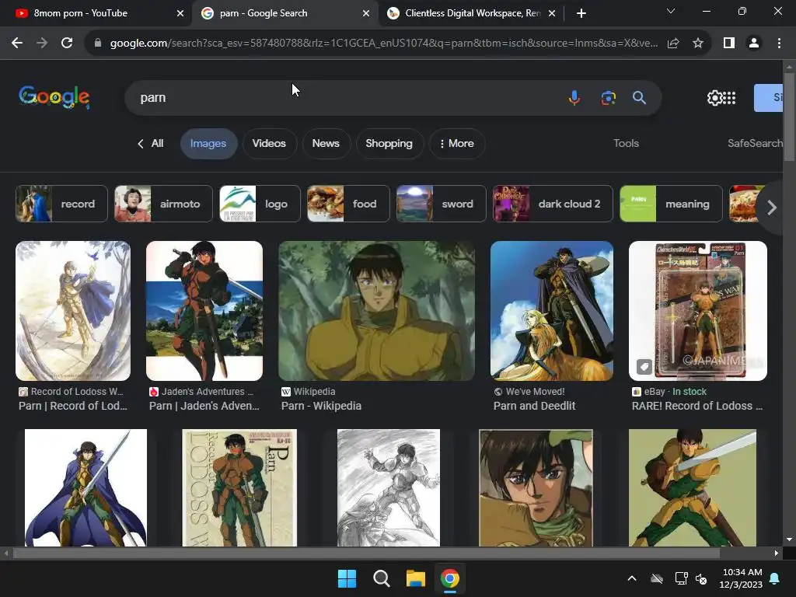Viewport: 796px width, 597px height.
Task: Select the food suggestion chip
Action: click(x=348, y=204)
